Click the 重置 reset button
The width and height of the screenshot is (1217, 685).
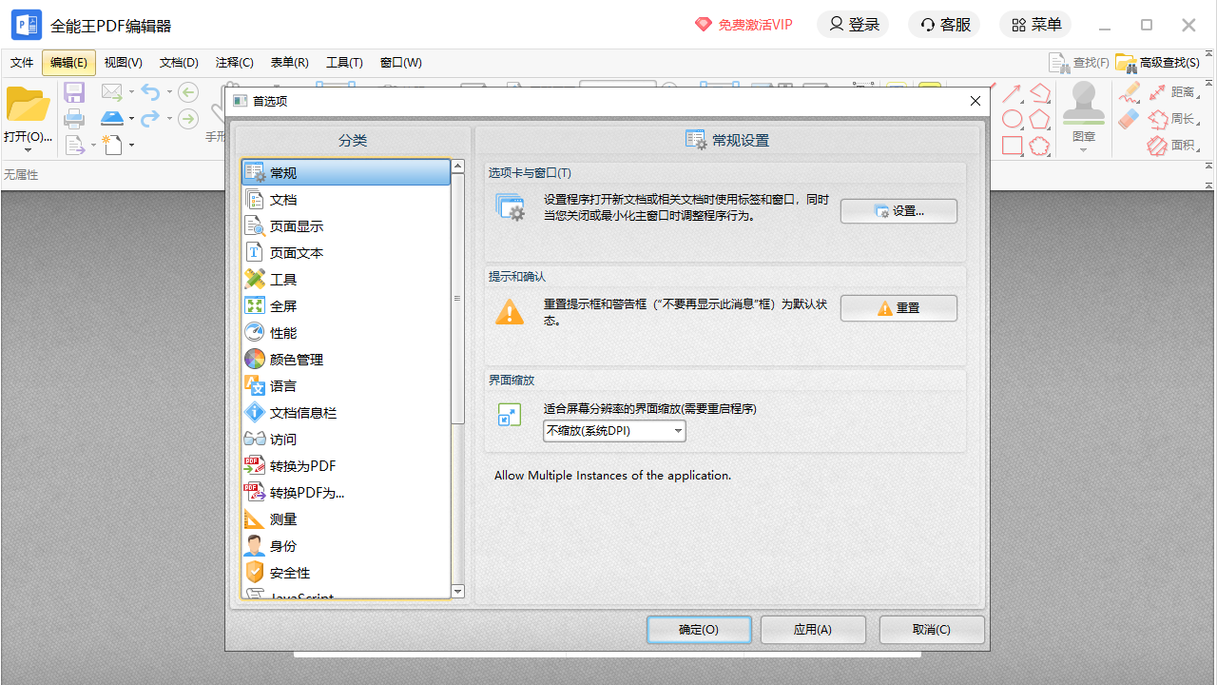[898, 307]
